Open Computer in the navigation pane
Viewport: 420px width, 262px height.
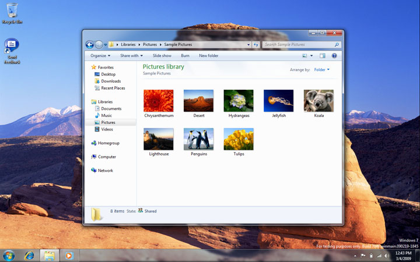pos(104,157)
